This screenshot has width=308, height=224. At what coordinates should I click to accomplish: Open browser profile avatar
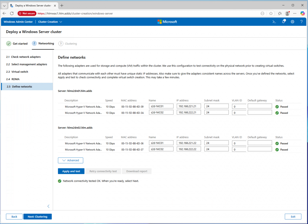287,13
